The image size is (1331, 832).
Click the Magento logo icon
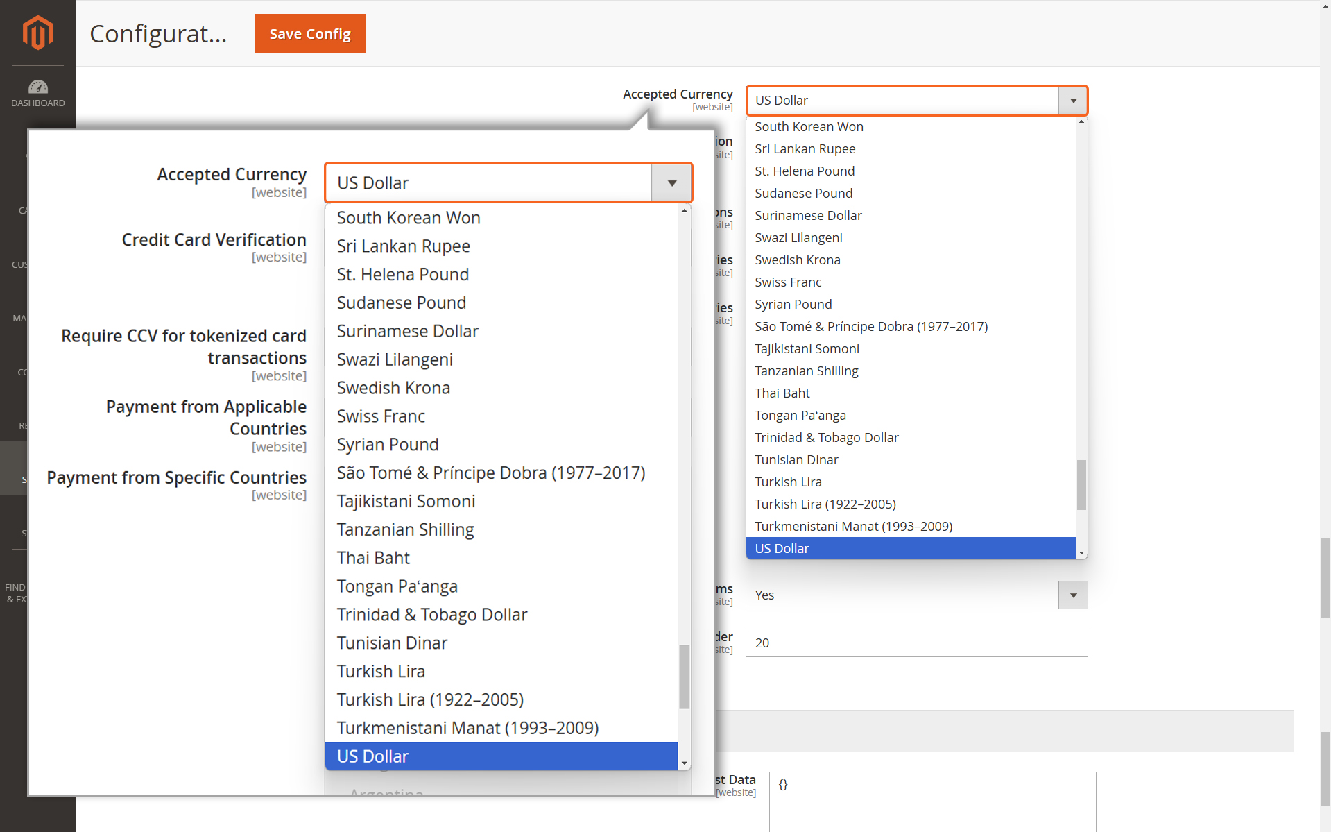[37, 32]
